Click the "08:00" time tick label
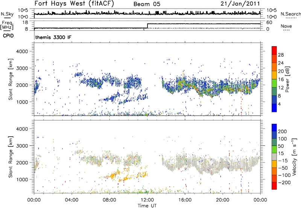301x208 pixels. point(109,200)
